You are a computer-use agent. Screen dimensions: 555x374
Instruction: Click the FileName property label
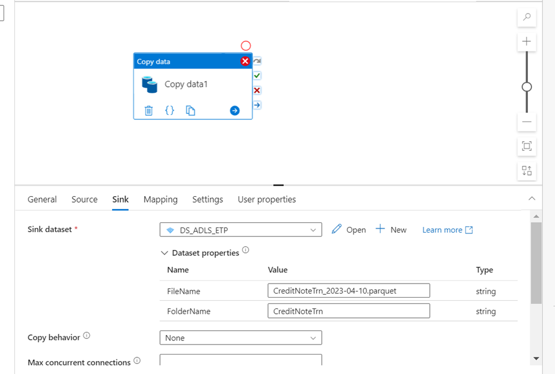(x=184, y=291)
